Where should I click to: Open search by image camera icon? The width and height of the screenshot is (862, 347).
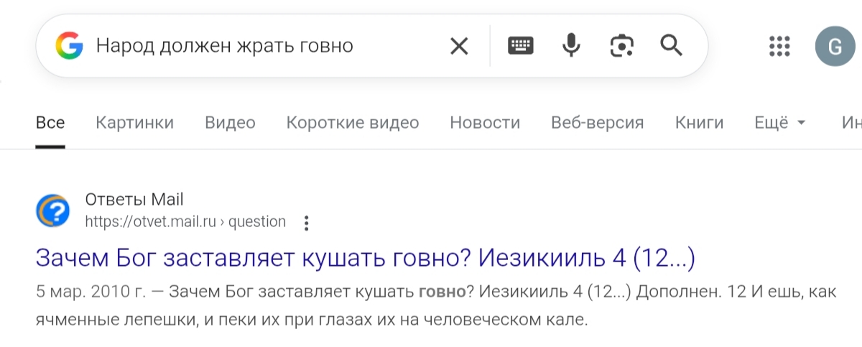click(x=621, y=46)
